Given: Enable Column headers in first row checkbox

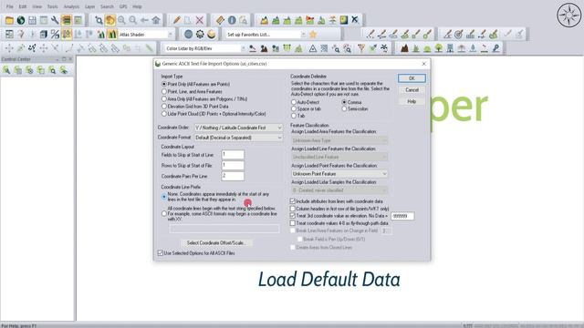Looking at the screenshot, I should click(x=293, y=209).
